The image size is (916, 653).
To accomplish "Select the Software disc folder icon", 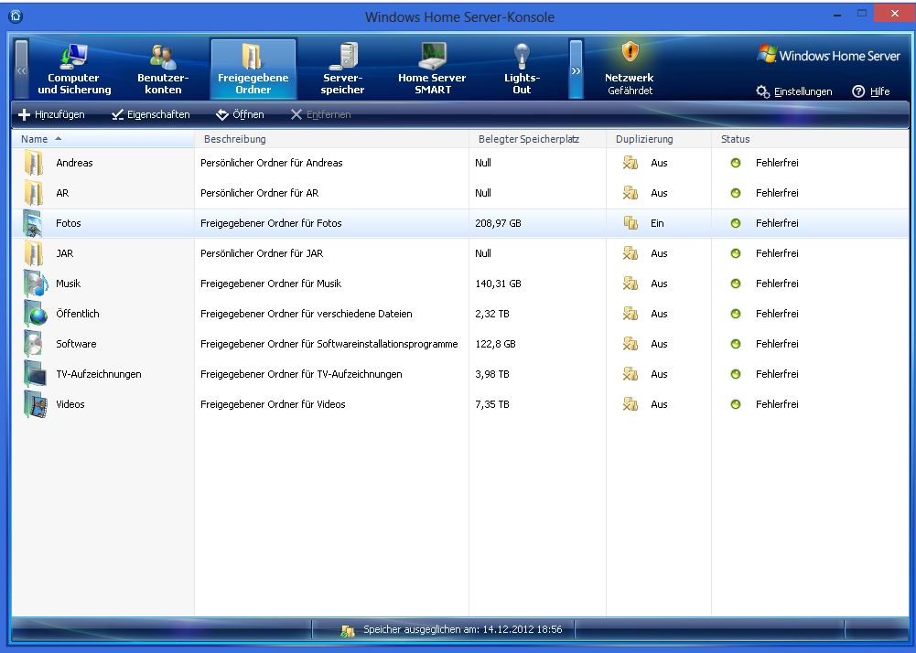I will 34,344.
